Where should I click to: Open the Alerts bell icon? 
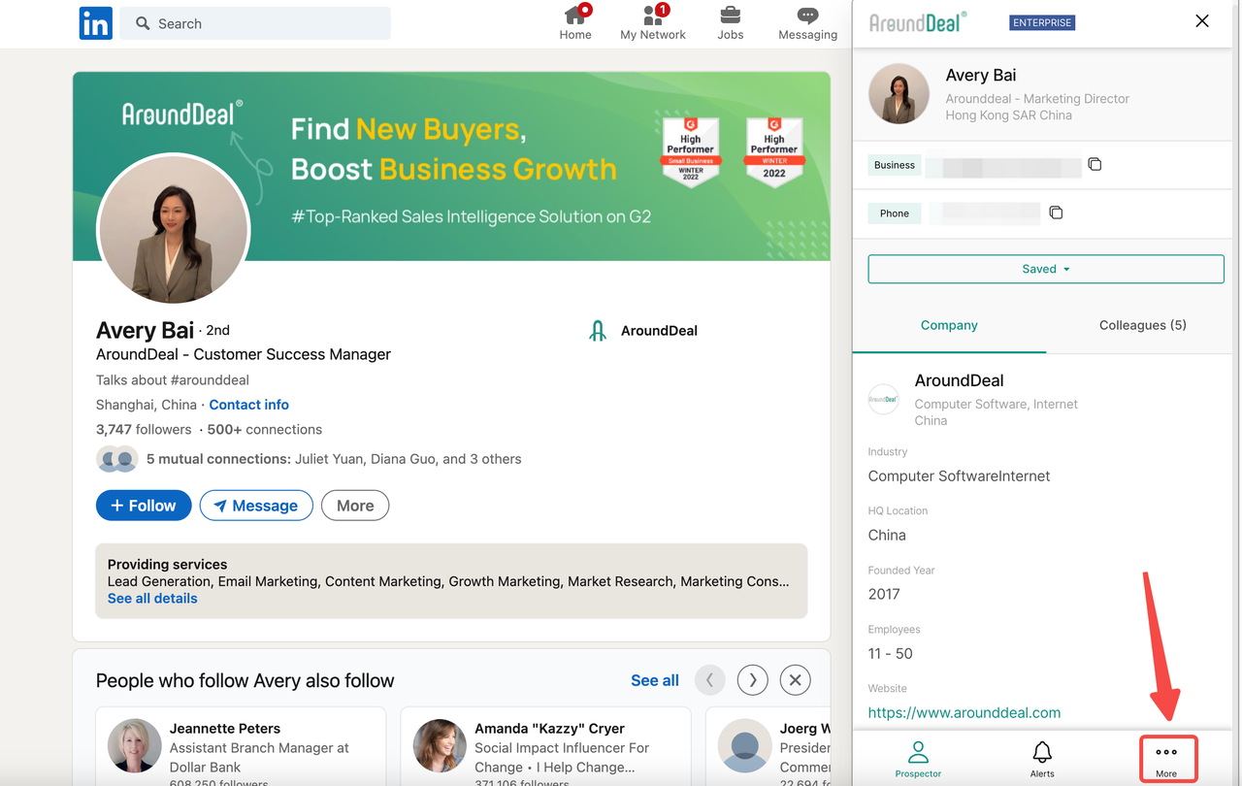coord(1042,759)
